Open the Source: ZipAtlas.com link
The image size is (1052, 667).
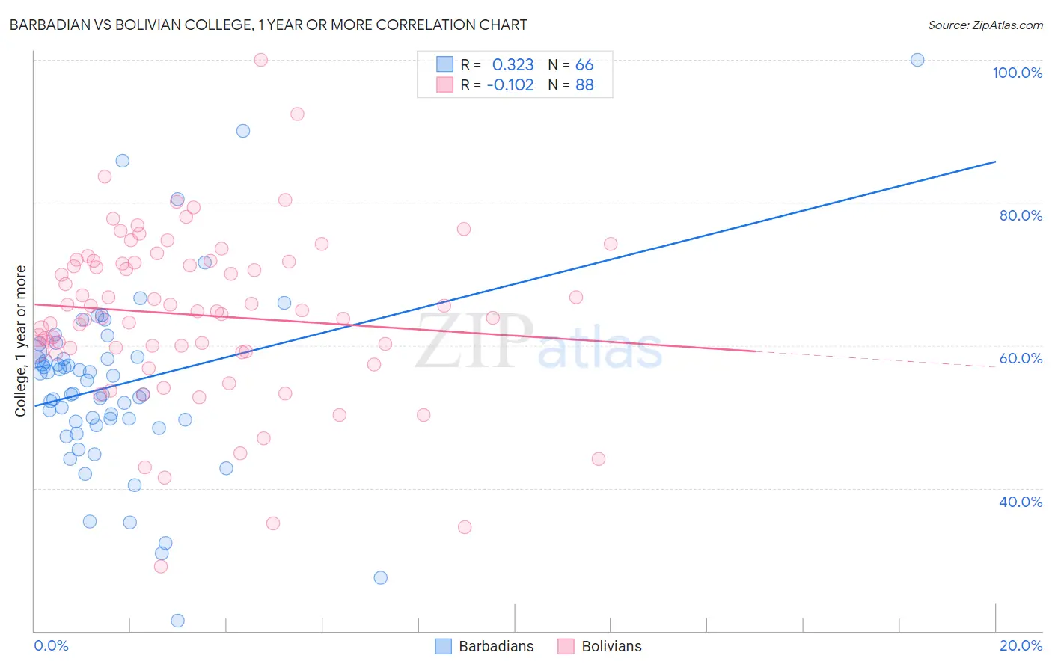coord(985,25)
